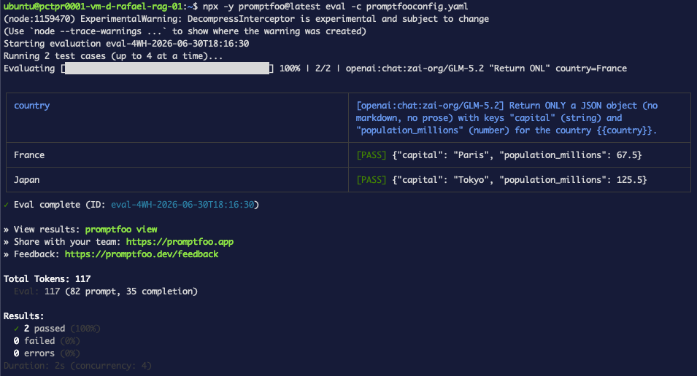Click the 'Duration: 2s' line
The image size is (697, 376).
tap(78, 367)
